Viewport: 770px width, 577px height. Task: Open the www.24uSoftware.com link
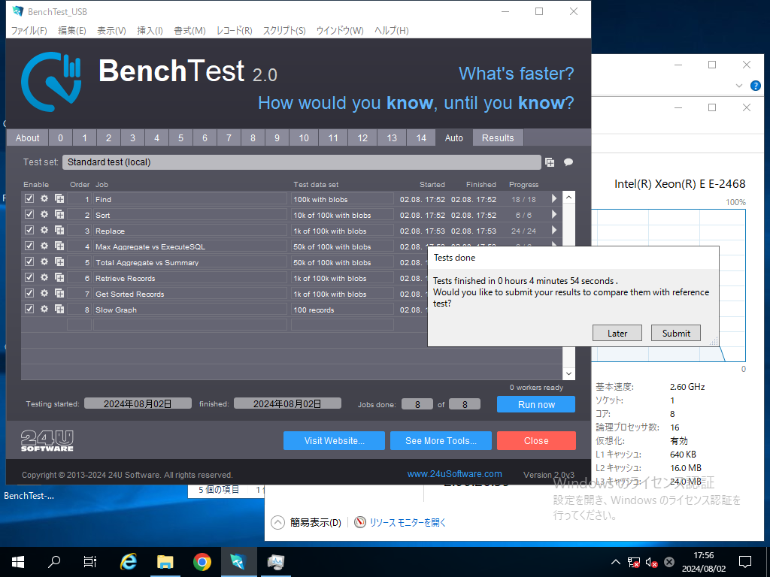point(455,474)
